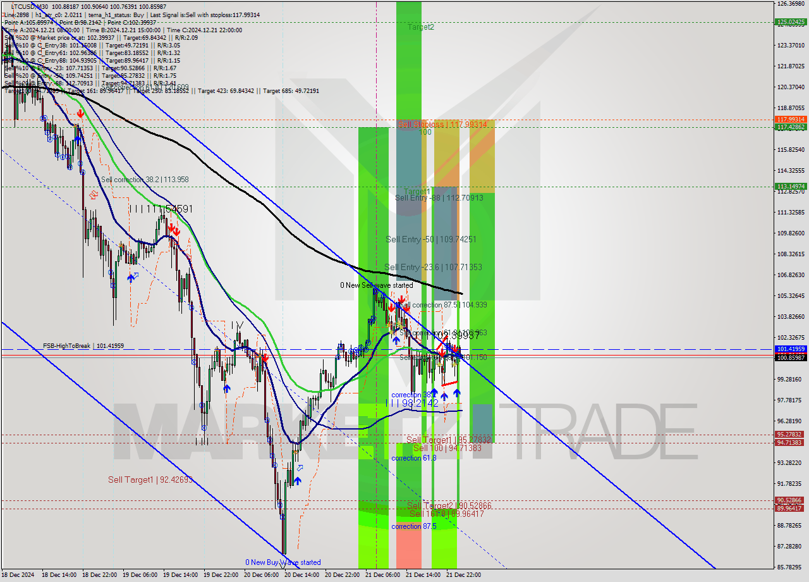Select the 'Sell Entry -88 | 112.70913' label
This screenshot has width=809, height=582.
click(x=439, y=198)
